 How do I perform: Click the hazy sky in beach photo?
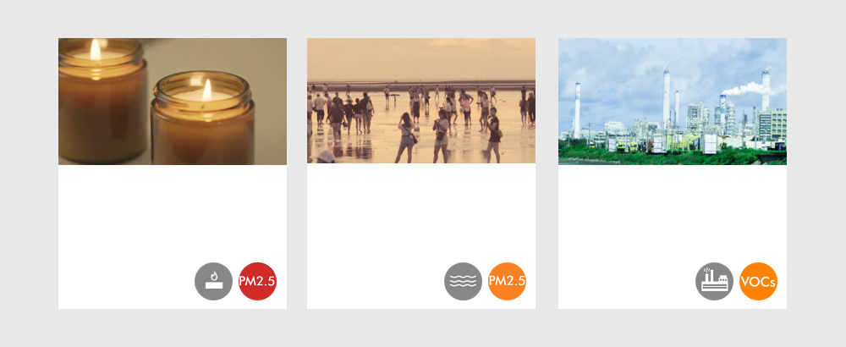(x=421, y=59)
